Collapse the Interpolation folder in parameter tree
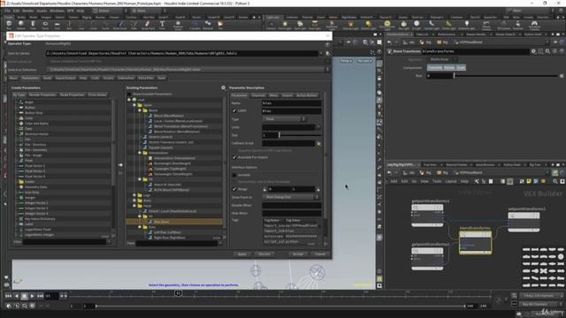The width and height of the screenshot is (566, 318). pos(140,153)
